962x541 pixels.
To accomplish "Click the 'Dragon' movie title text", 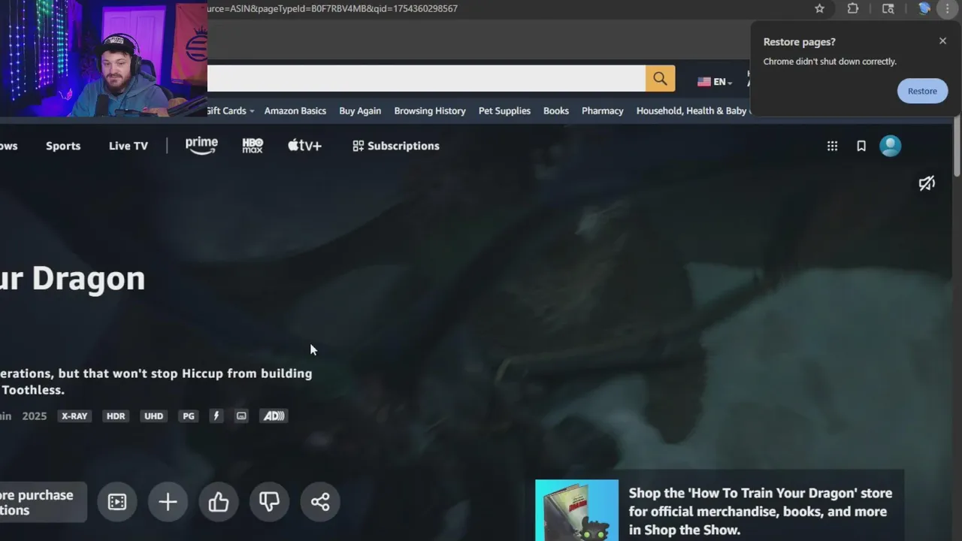I will tap(88, 278).
